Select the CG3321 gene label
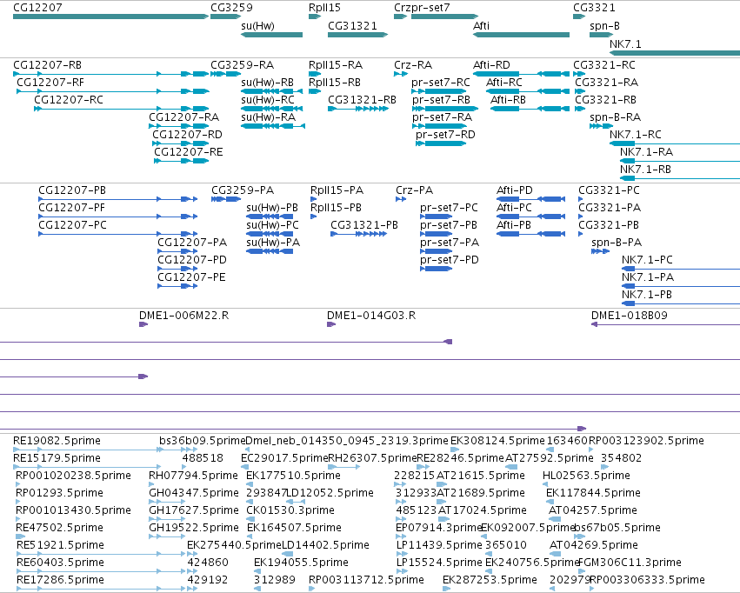The height and width of the screenshot is (593, 740). pos(594,8)
